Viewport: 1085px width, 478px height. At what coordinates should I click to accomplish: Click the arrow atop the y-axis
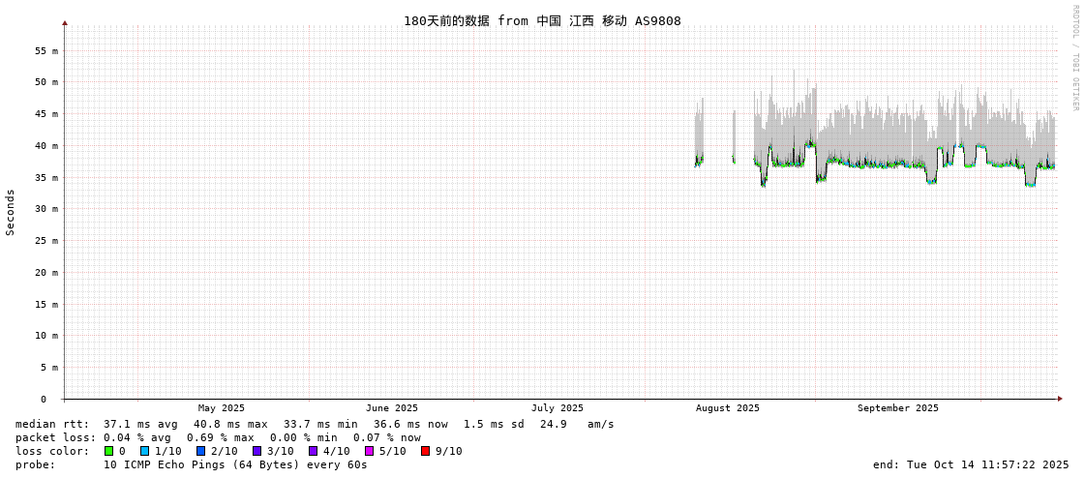point(65,22)
